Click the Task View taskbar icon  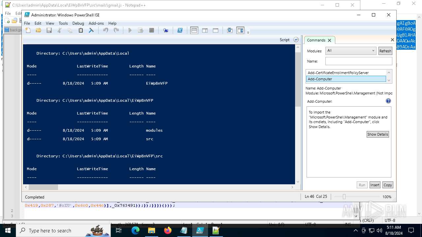click(119, 230)
